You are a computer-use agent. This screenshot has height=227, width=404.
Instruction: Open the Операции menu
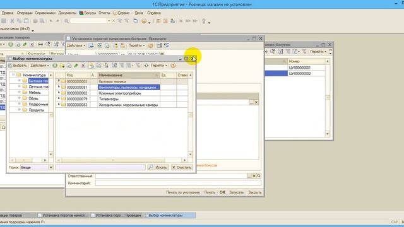[25, 13]
